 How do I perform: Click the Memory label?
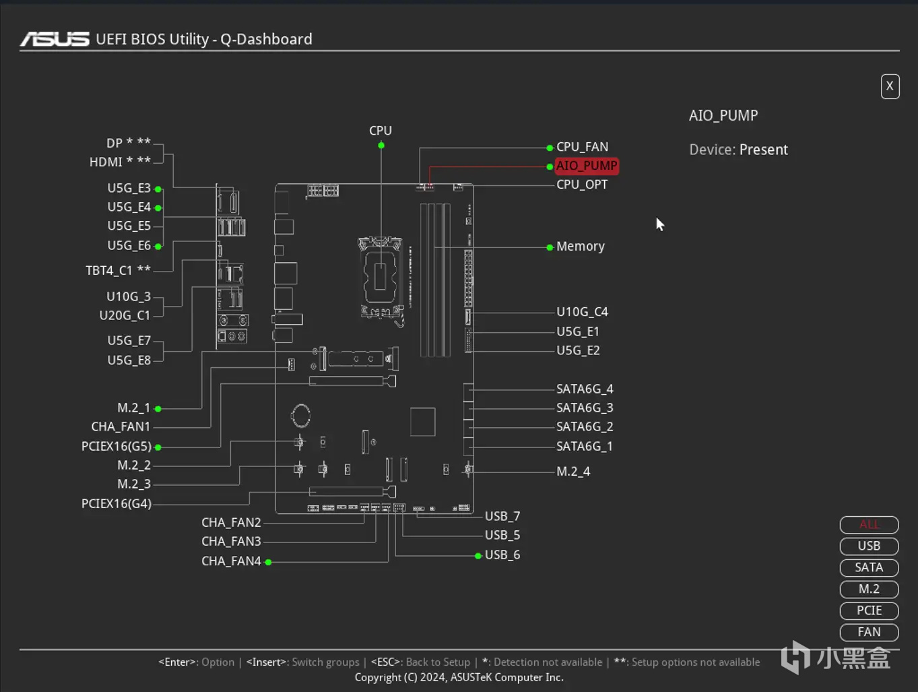point(581,247)
